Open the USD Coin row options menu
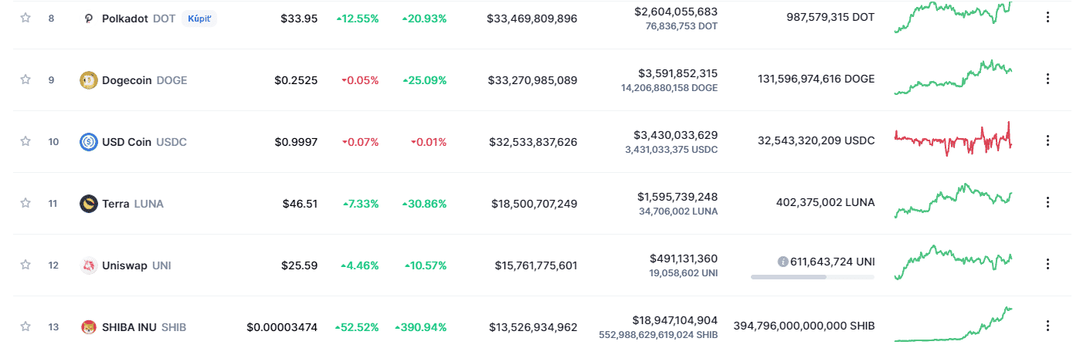Viewport: 1073px width, 355px height. tap(1048, 140)
